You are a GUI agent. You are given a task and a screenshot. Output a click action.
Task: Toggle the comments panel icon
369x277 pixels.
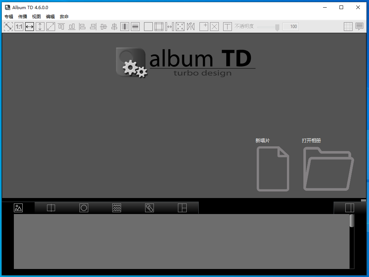[x=360, y=27]
